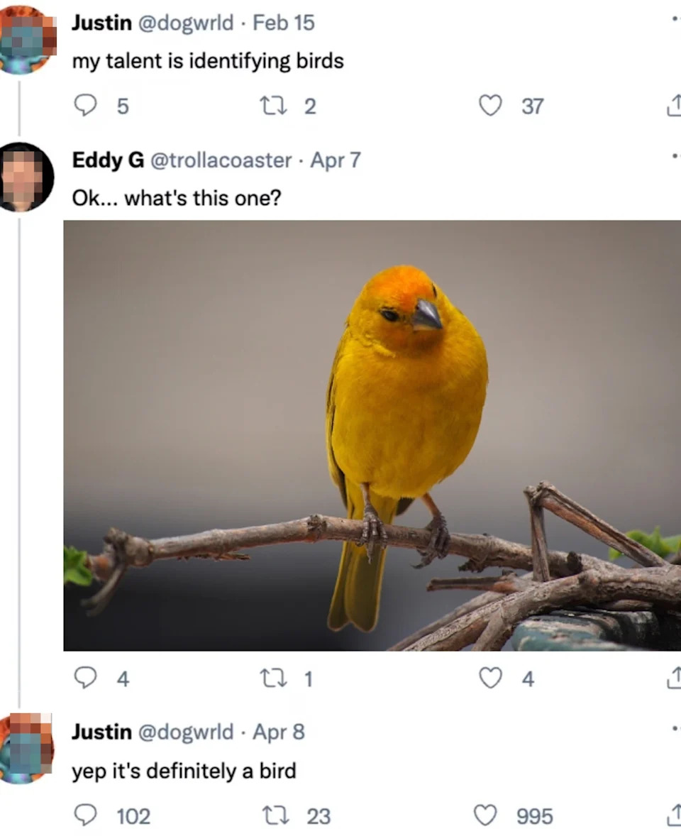Open the @trollacoaster profile handle
Viewport: 681px width, 836px height.
(x=221, y=160)
